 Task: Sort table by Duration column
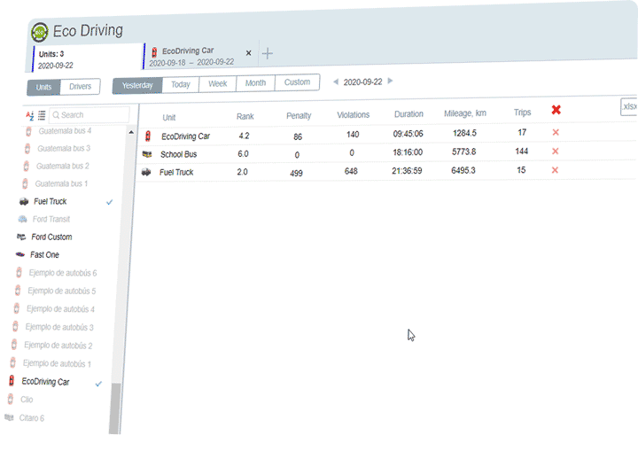pyautogui.click(x=408, y=114)
